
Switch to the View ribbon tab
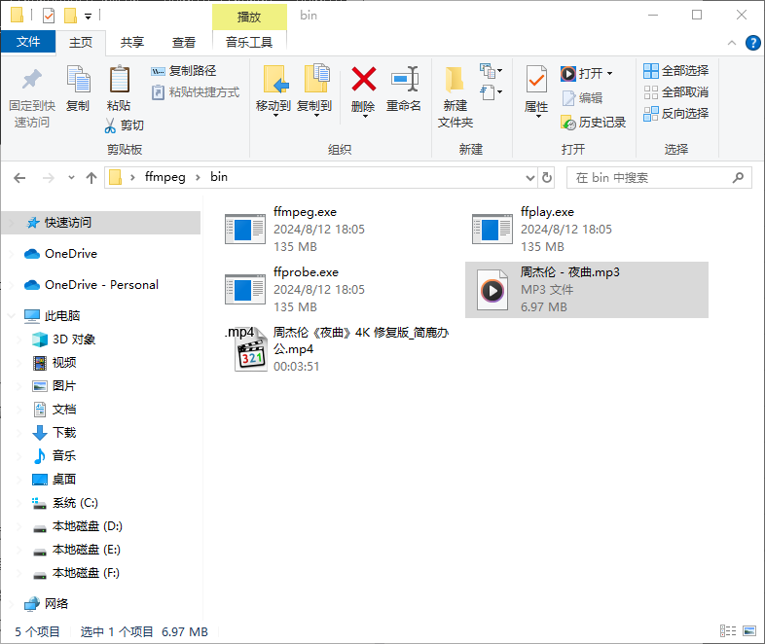coord(184,43)
